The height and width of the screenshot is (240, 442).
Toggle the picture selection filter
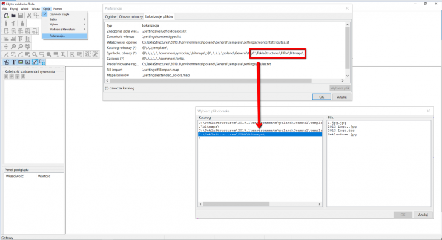(x=21, y=62)
